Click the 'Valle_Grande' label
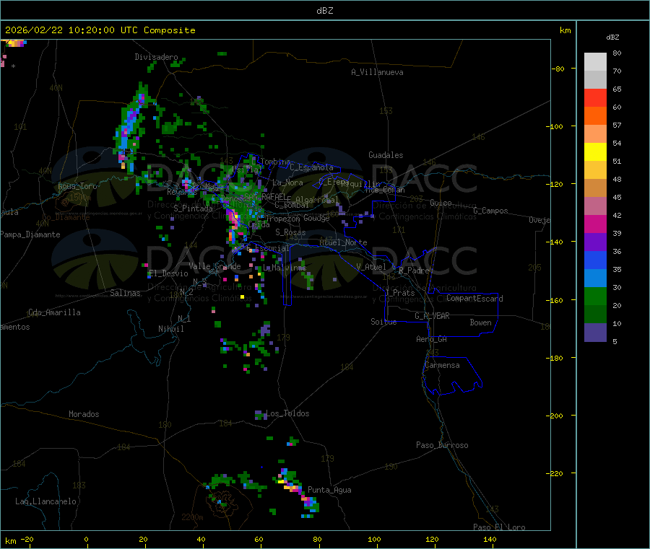Viewport: 650px width, 549px height. click(x=214, y=266)
